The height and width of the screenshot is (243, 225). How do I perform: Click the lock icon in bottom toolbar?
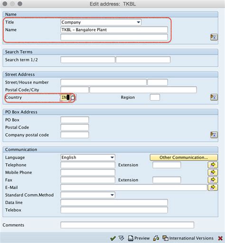[x=156, y=238]
